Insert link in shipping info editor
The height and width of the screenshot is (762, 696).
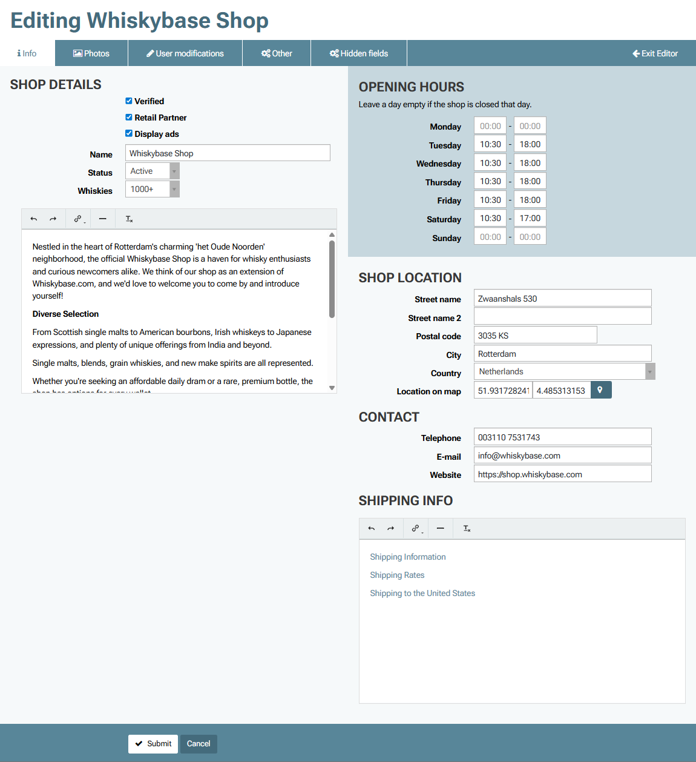pyautogui.click(x=416, y=529)
